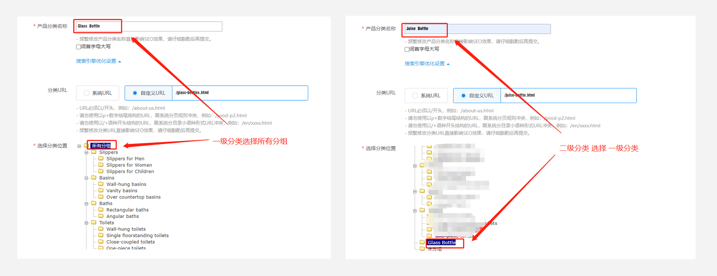Click the folder icon for Wall-hung basins
Screen dimensions: 717x276
(x=101, y=184)
